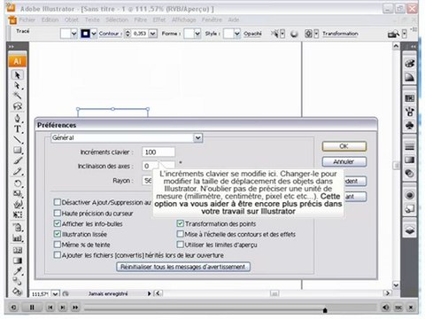Screen dimensions: 425x319
Task: Click the Annuler button
Action: click(344, 161)
